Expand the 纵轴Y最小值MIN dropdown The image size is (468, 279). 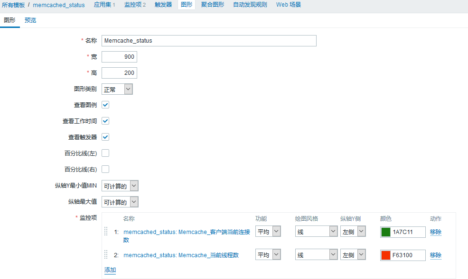pos(120,186)
